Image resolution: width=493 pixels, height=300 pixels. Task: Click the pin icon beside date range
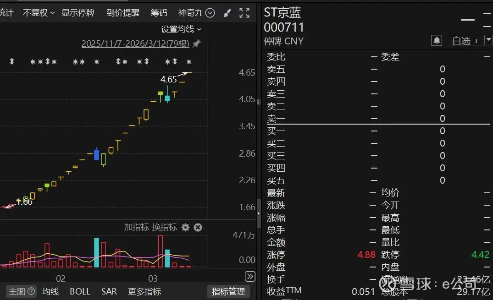pos(196,44)
